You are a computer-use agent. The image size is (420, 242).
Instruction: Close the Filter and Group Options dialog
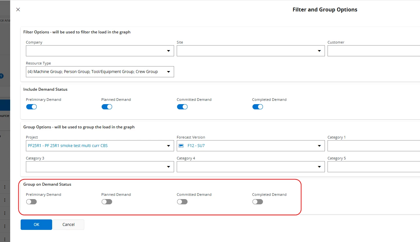pyautogui.click(x=18, y=9)
